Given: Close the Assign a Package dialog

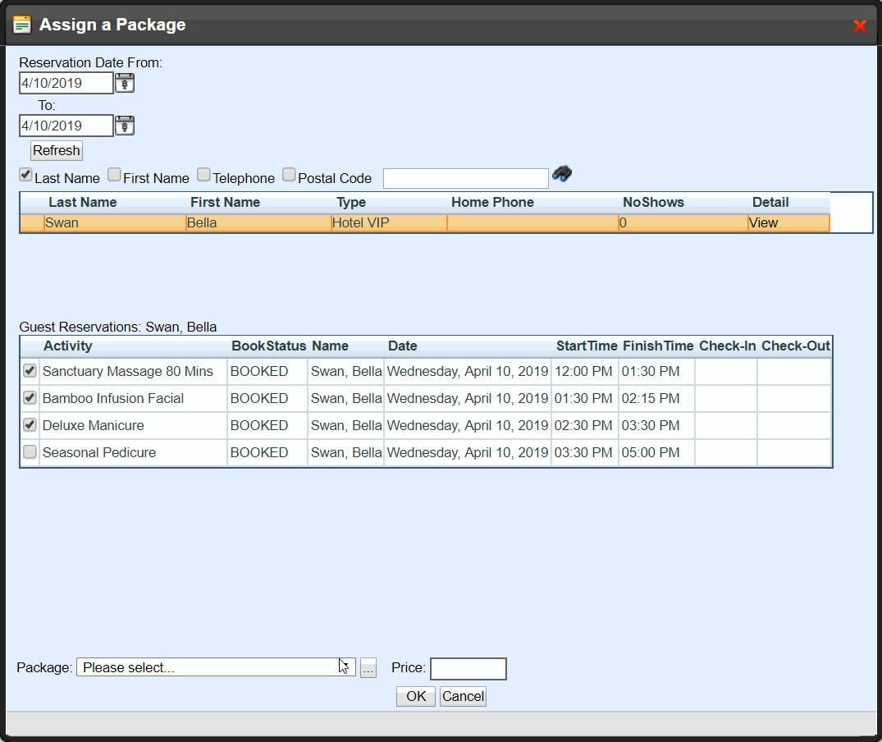Looking at the screenshot, I should 860,25.
